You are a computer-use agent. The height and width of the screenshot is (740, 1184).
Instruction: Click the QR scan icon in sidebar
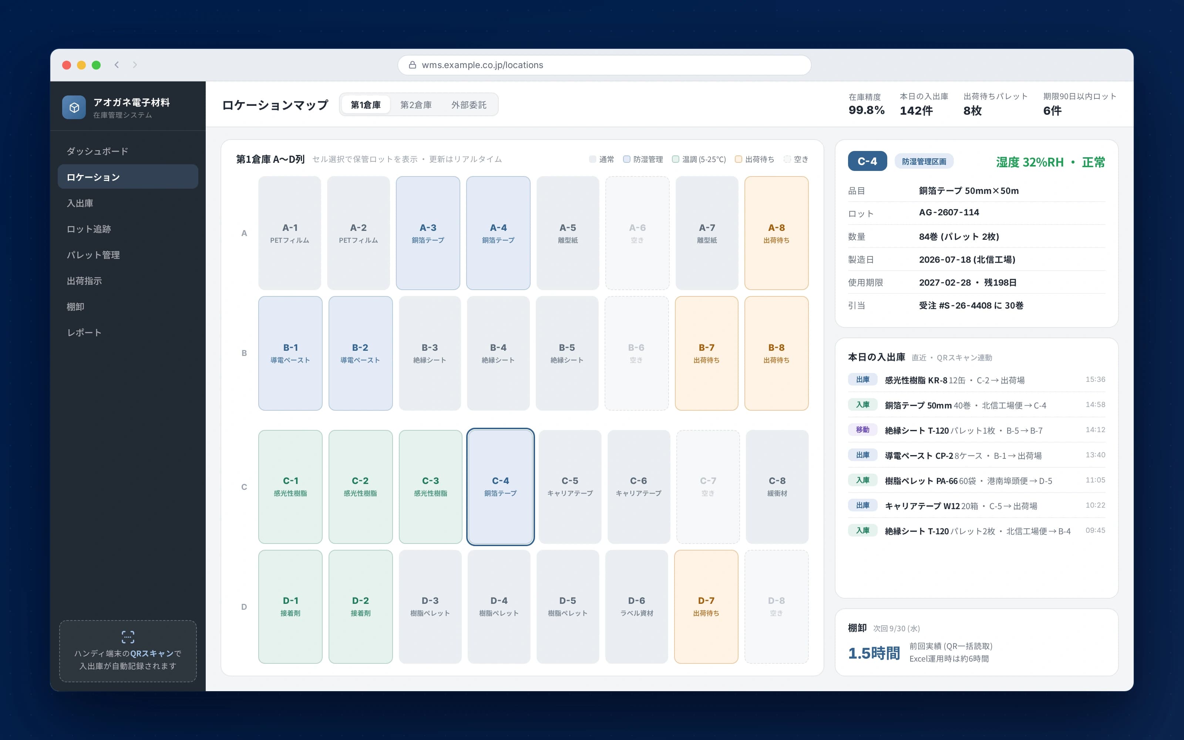click(128, 637)
